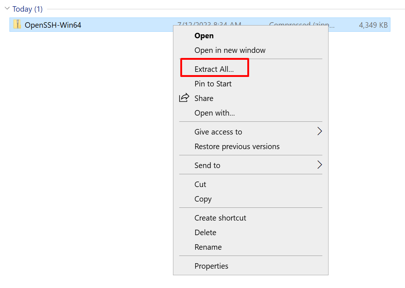Image resolution: width=405 pixels, height=288 pixels.
Task: Select Restore previous versions
Action: [237, 146]
